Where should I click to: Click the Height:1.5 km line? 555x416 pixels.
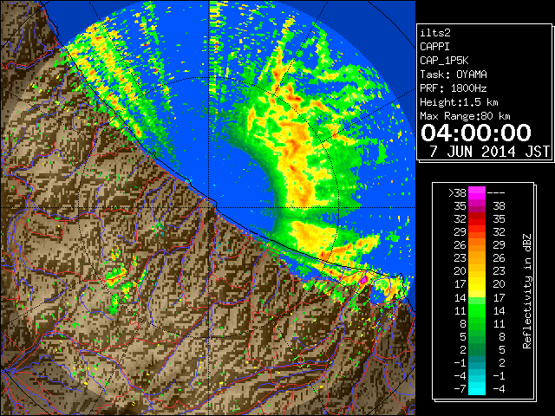pos(459,102)
